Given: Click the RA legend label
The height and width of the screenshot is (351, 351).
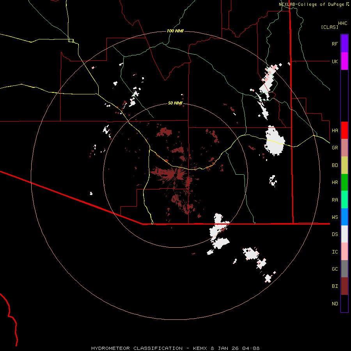Looking at the screenshot, I should [335, 200].
